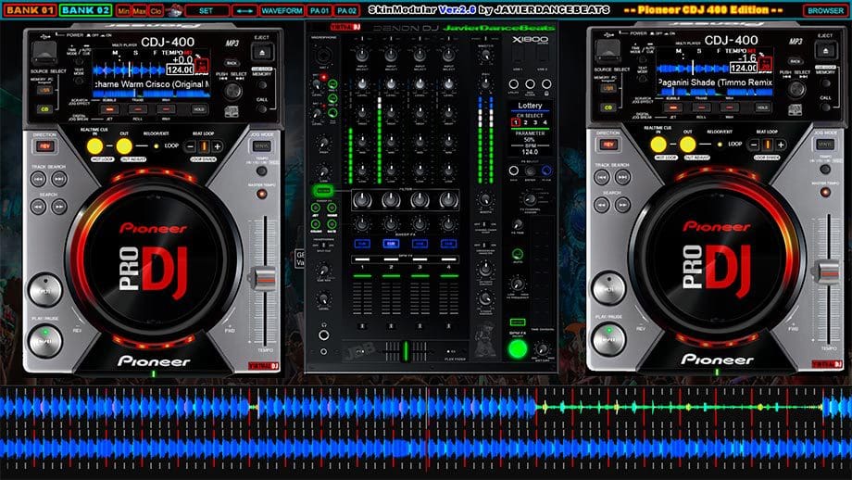Click the rotary select knob on left deck

232,92
